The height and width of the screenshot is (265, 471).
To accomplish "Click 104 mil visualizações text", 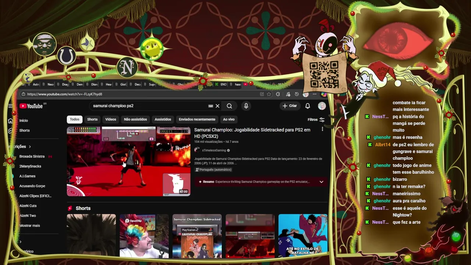I will click(x=208, y=142).
